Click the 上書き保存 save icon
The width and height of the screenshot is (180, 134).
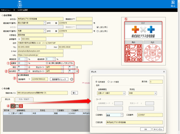[20, 4]
